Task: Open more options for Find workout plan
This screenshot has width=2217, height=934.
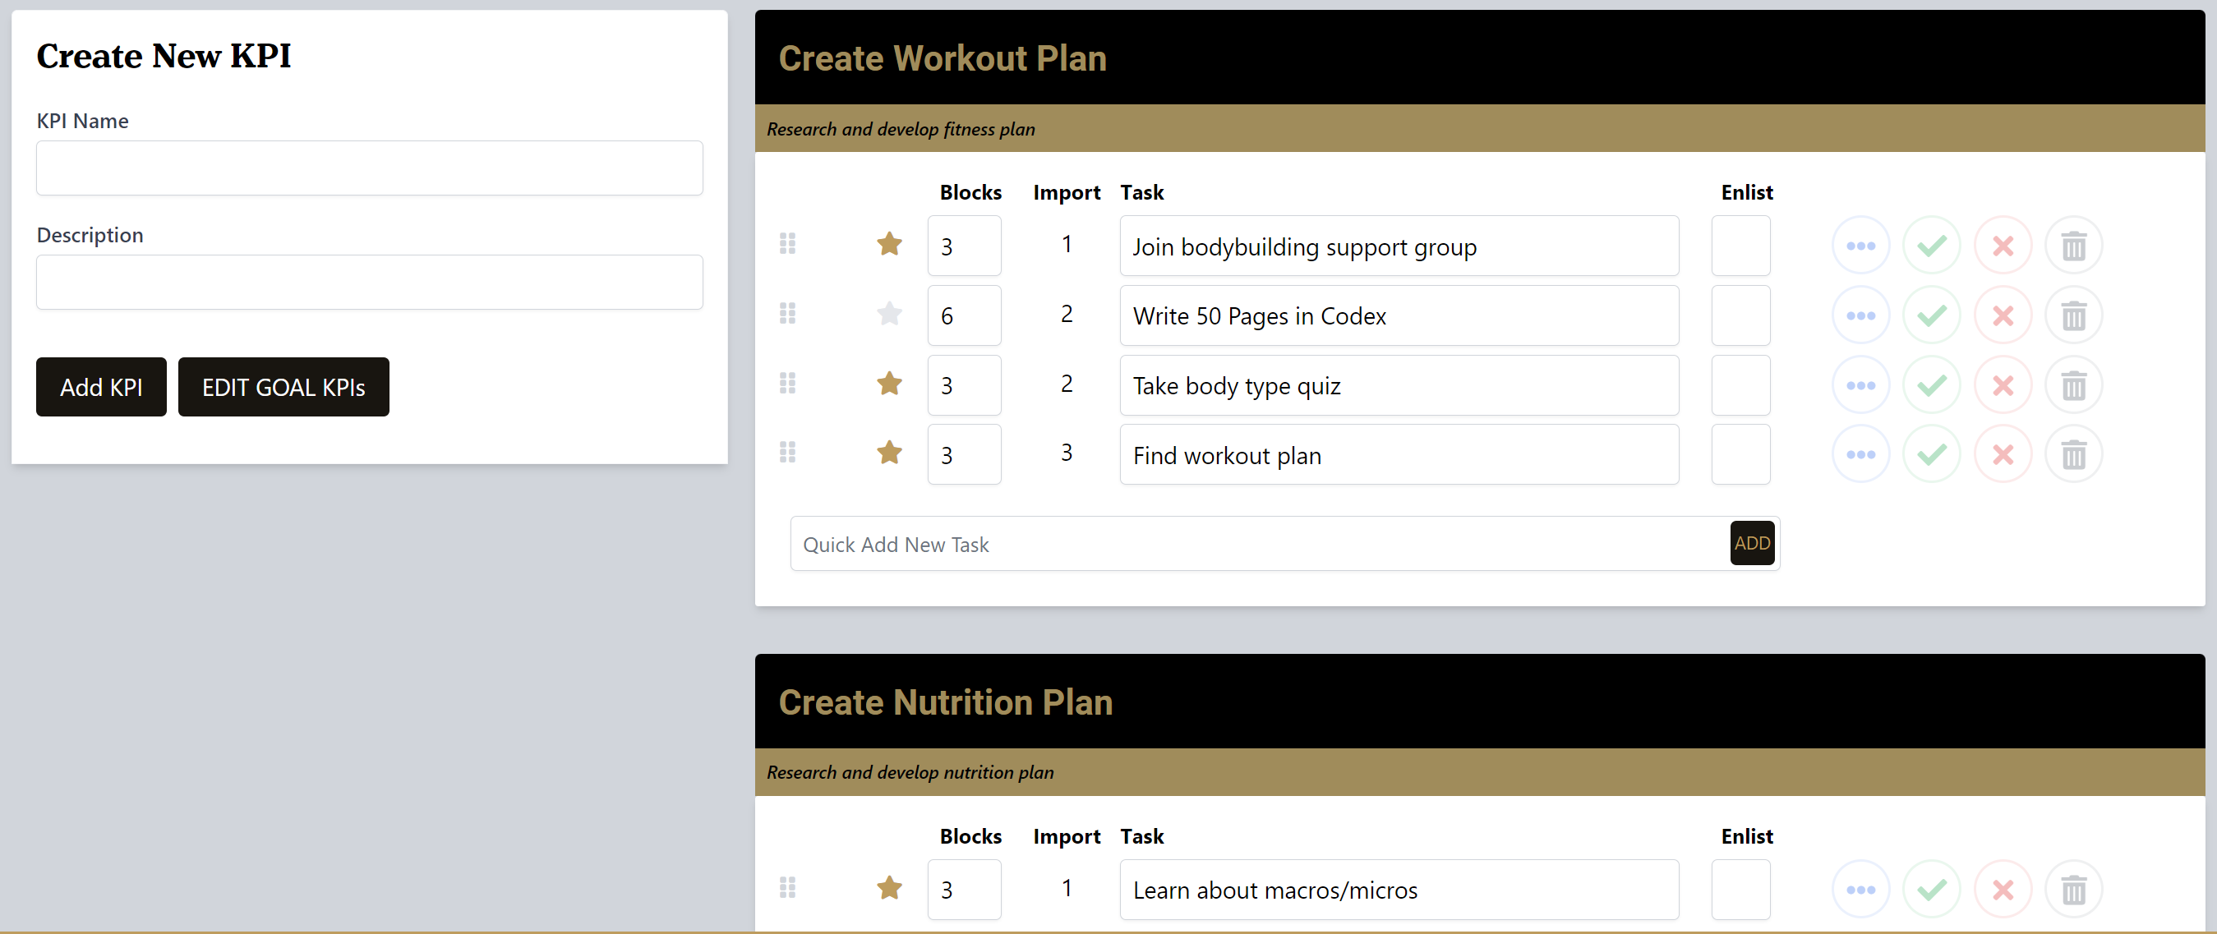Action: point(1860,454)
